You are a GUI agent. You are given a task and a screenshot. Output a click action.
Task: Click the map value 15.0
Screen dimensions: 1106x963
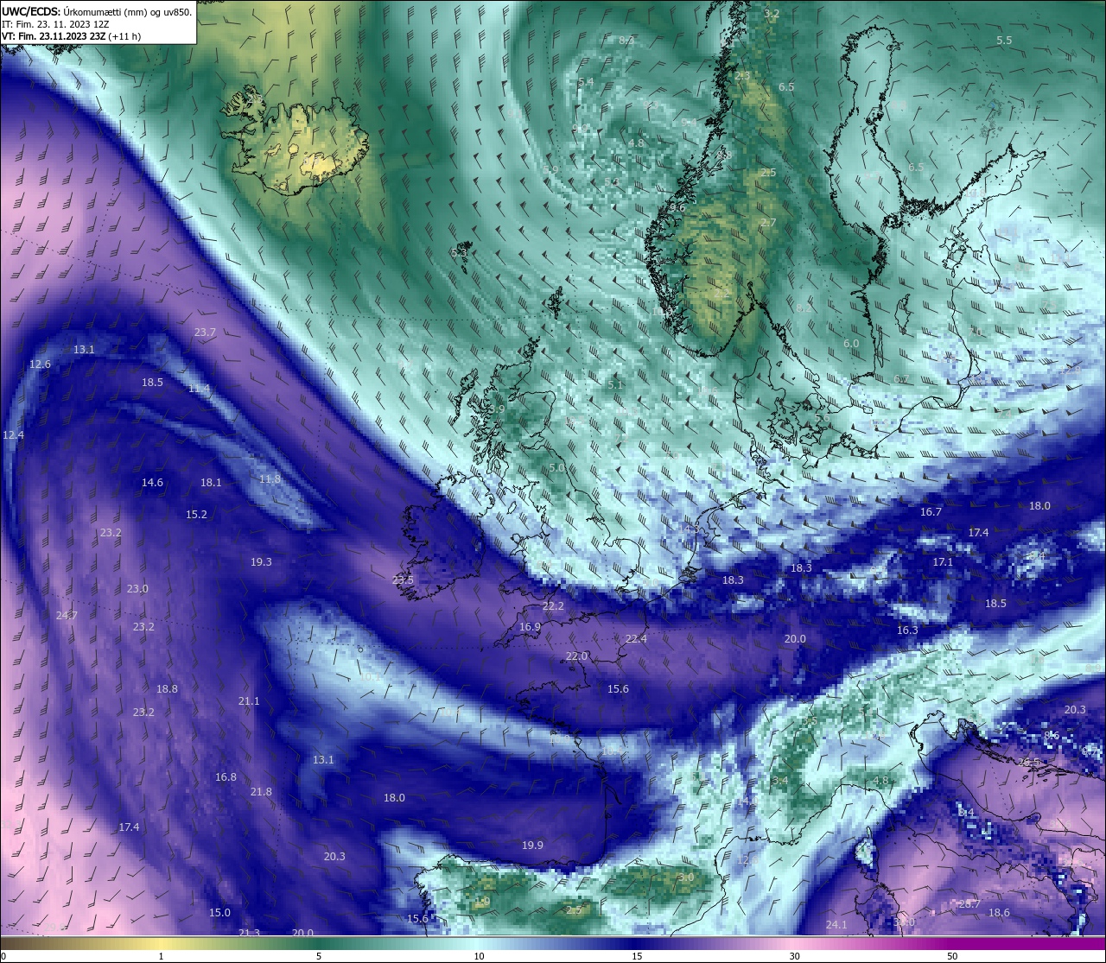click(x=219, y=913)
